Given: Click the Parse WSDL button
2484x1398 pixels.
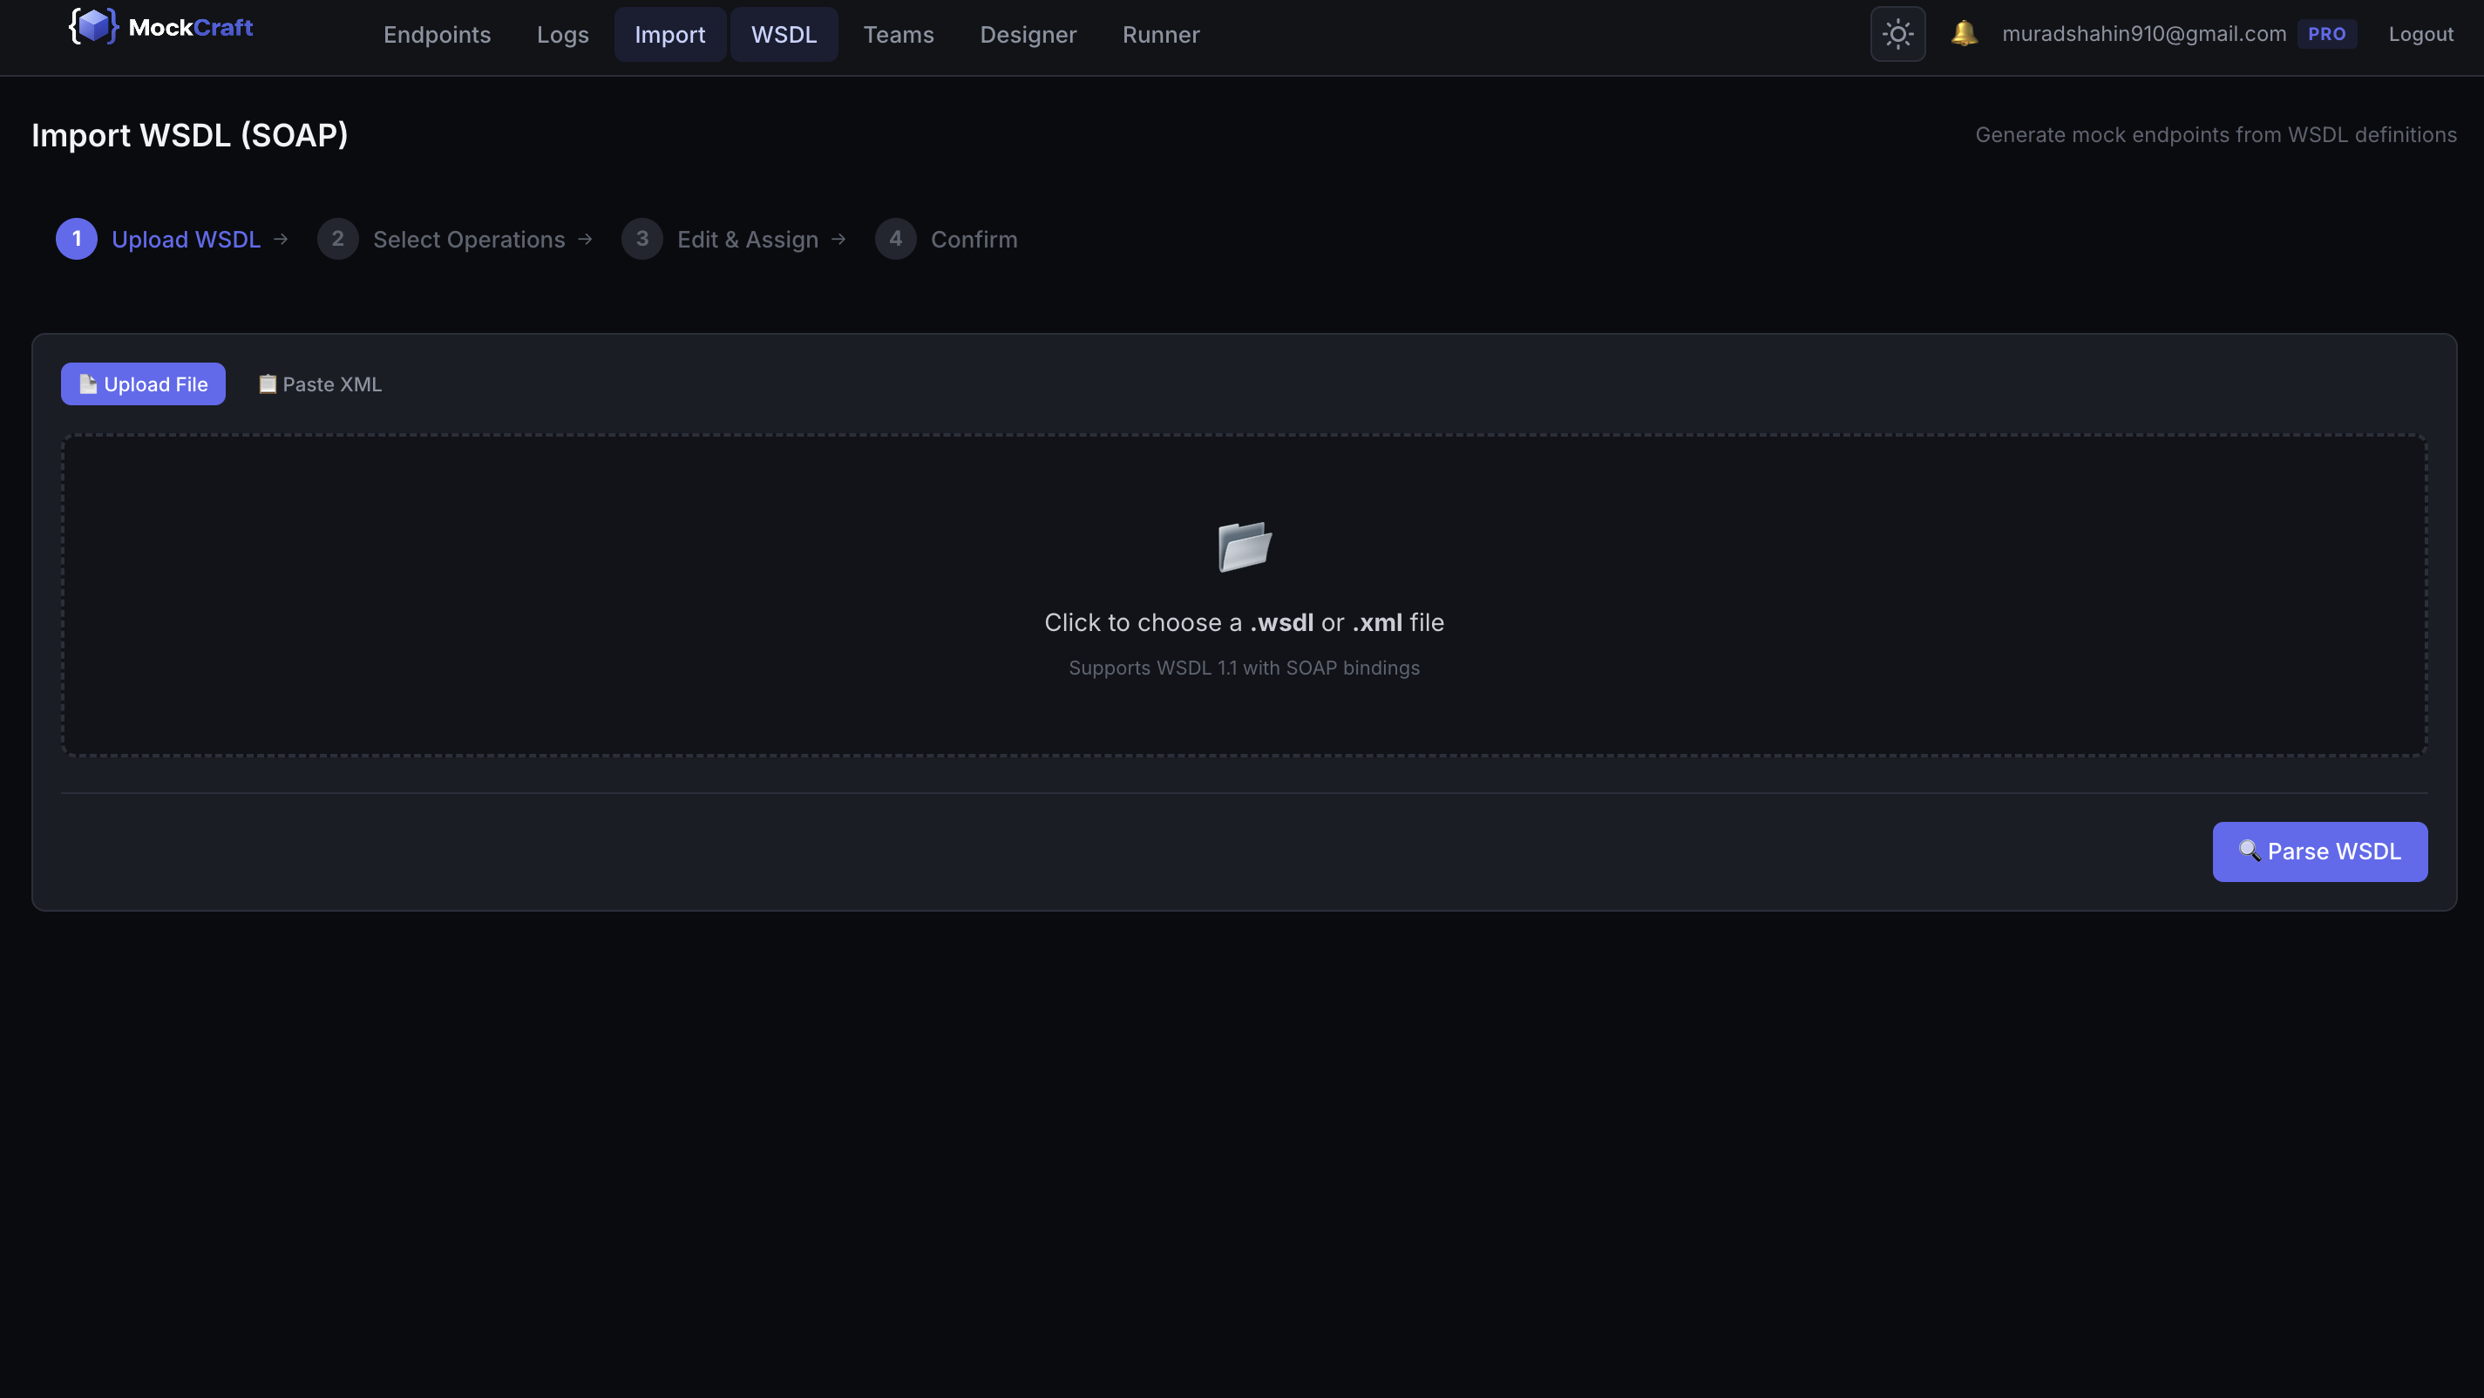Looking at the screenshot, I should [2319, 852].
